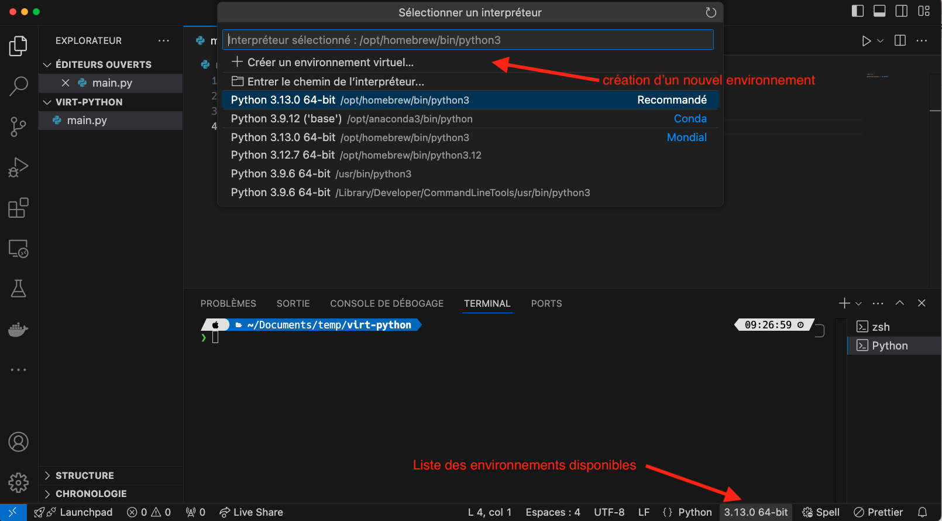
Task: Toggle the secondary sidebar layout button
Action: [x=902, y=11]
